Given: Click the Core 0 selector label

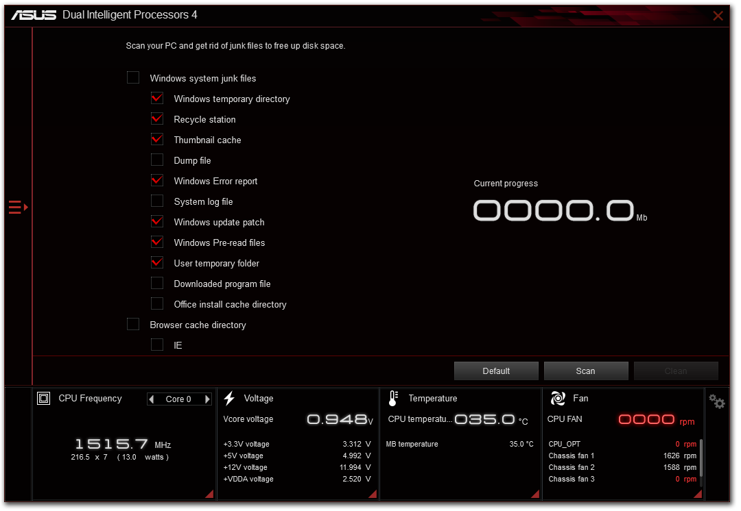Looking at the screenshot, I should pyautogui.click(x=178, y=399).
